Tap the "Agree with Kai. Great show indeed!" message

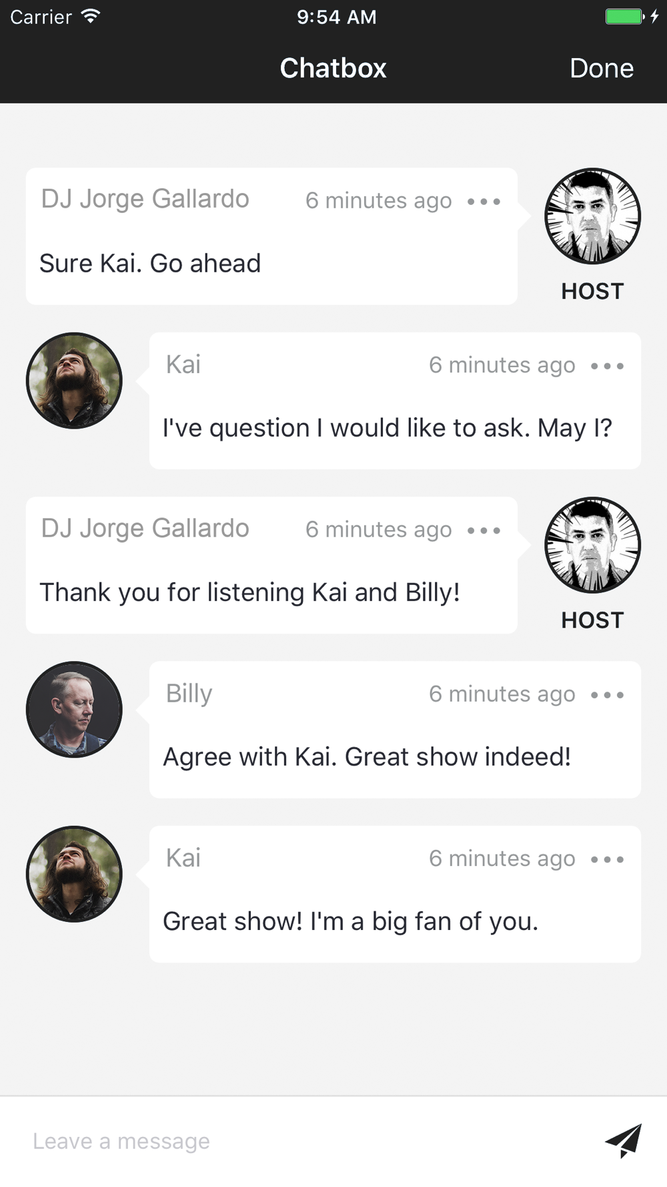367,757
